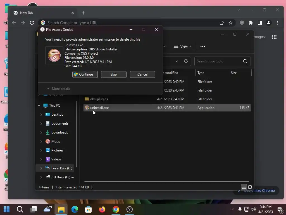Viewport: 286px width, 215px height.
Task: Sort by Type column header
Action: [212, 73]
